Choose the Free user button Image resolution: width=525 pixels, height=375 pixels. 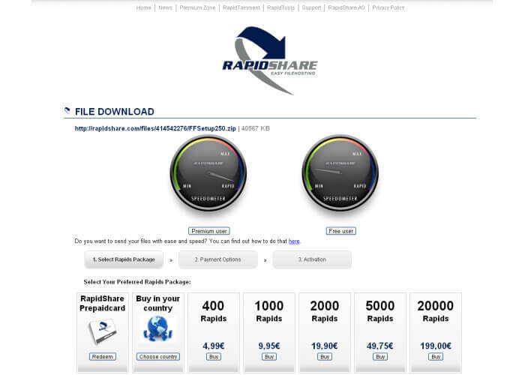click(340, 231)
